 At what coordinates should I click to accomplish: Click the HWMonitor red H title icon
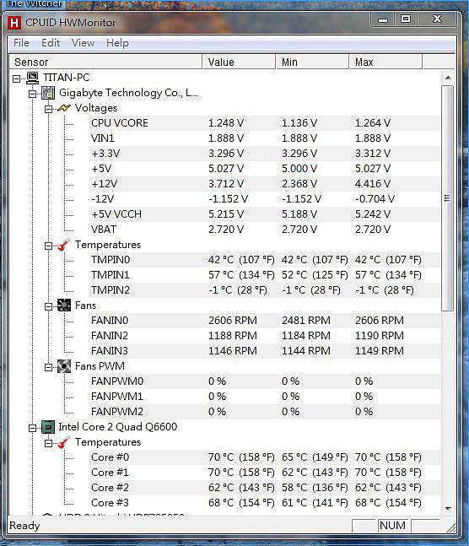[x=14, y=23]
